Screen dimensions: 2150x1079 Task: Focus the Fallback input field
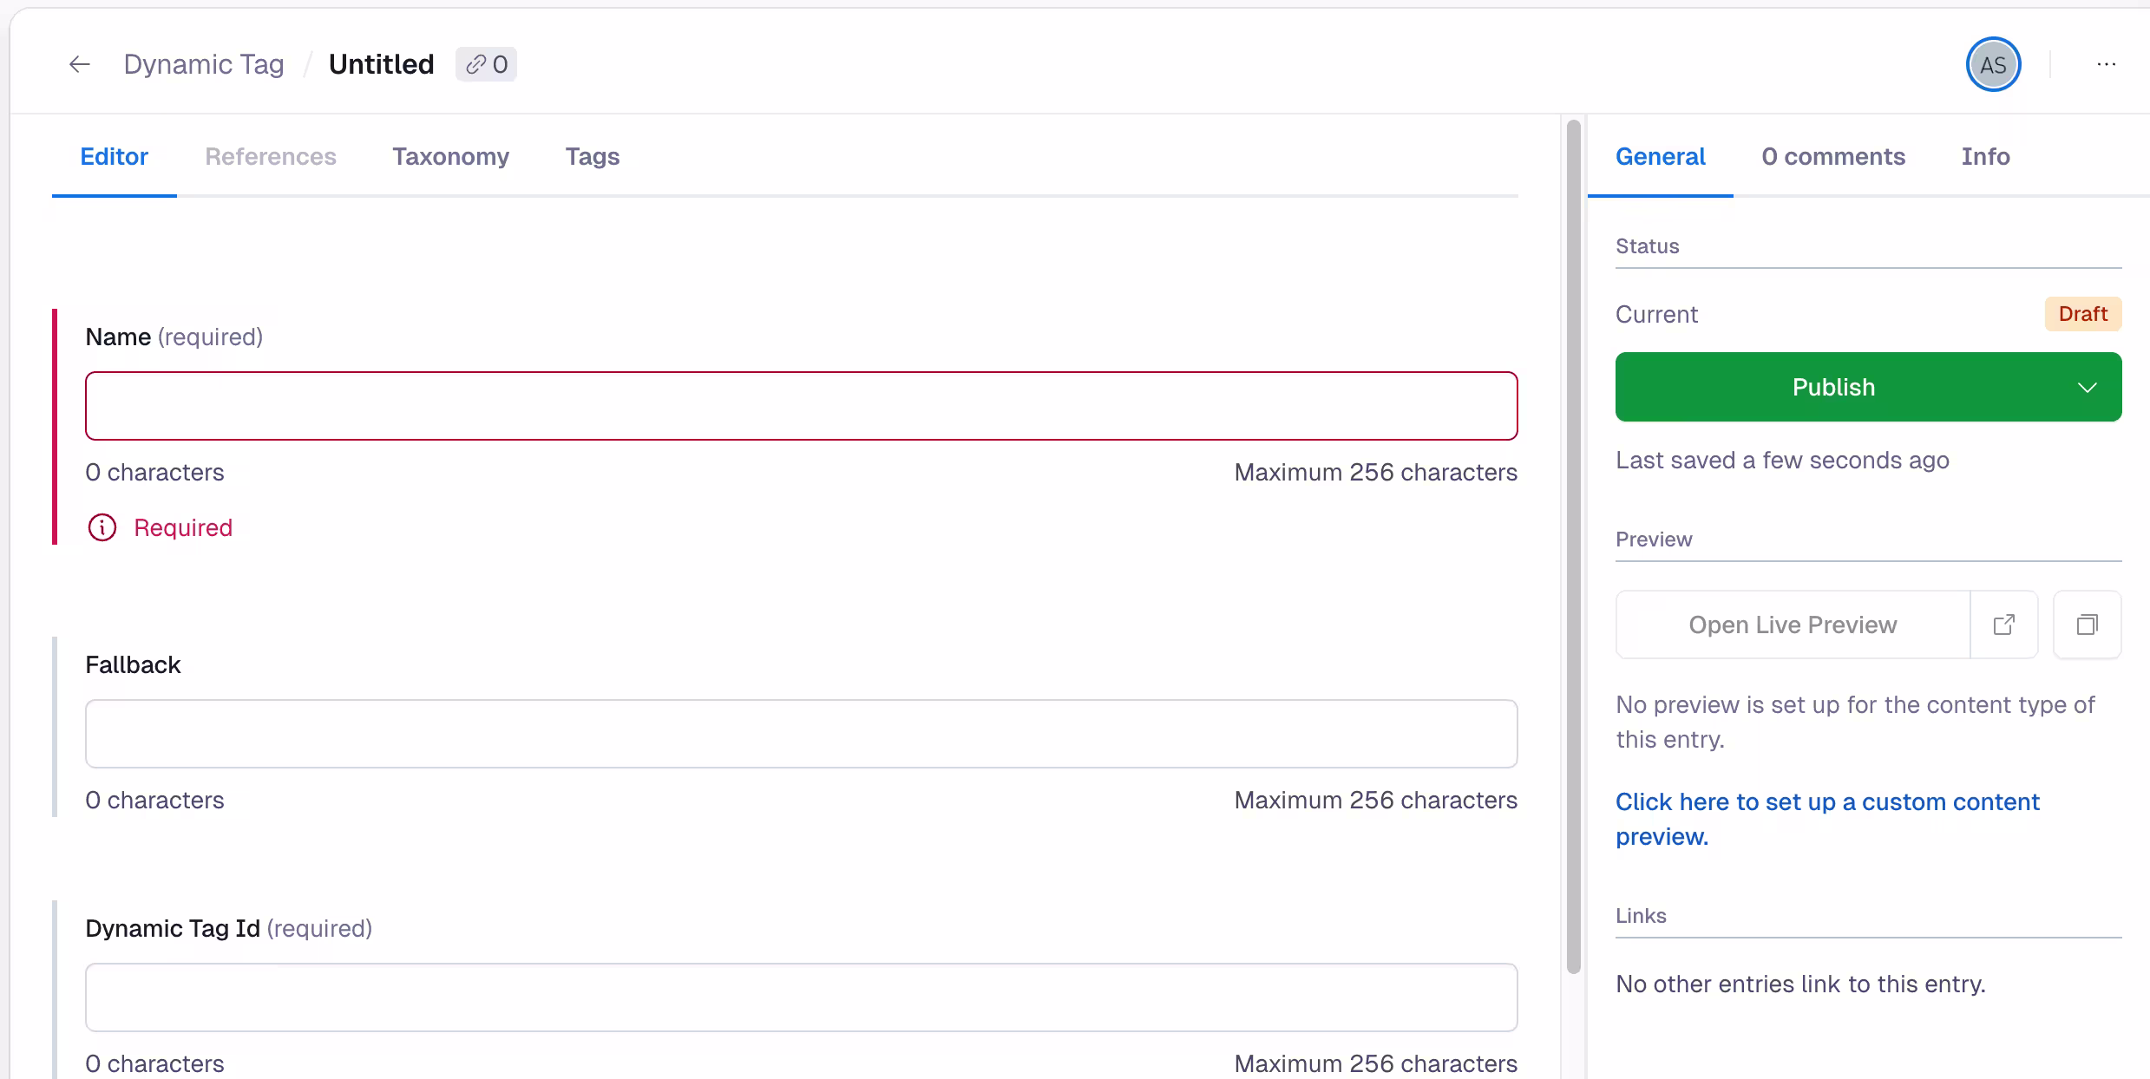pyautogui.click(x=802, y=734)
